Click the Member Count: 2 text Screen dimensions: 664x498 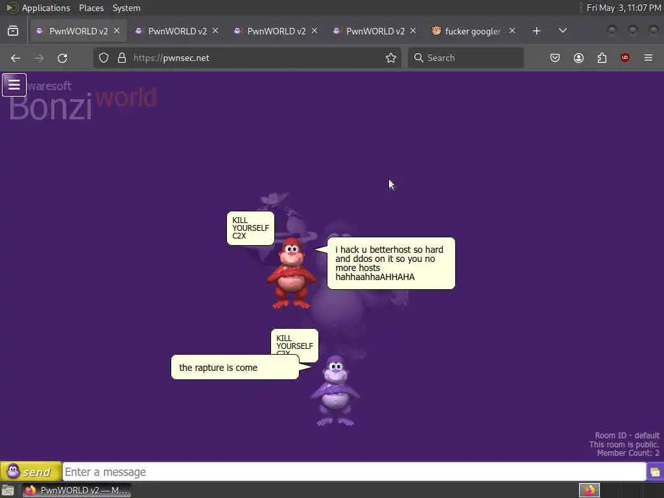[x=628, y=453]
